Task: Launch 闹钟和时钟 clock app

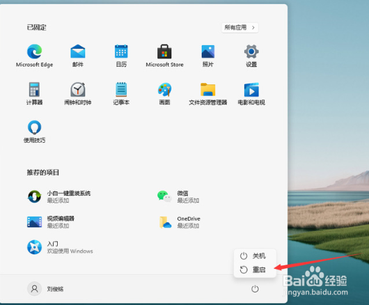Action: [78, 94]
